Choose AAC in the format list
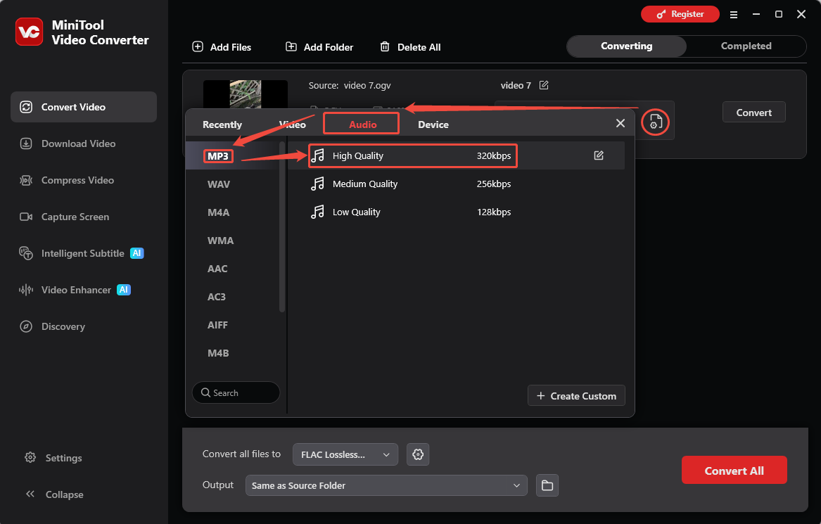 (x=217, y=269)
